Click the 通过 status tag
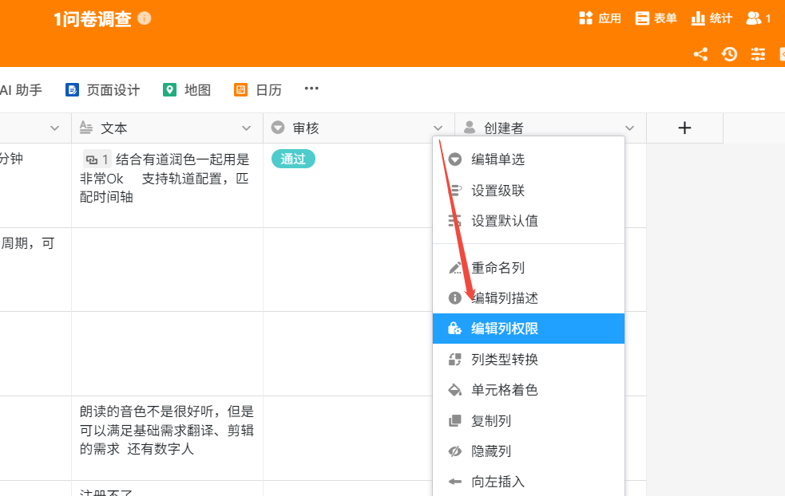 coord(293,159)
